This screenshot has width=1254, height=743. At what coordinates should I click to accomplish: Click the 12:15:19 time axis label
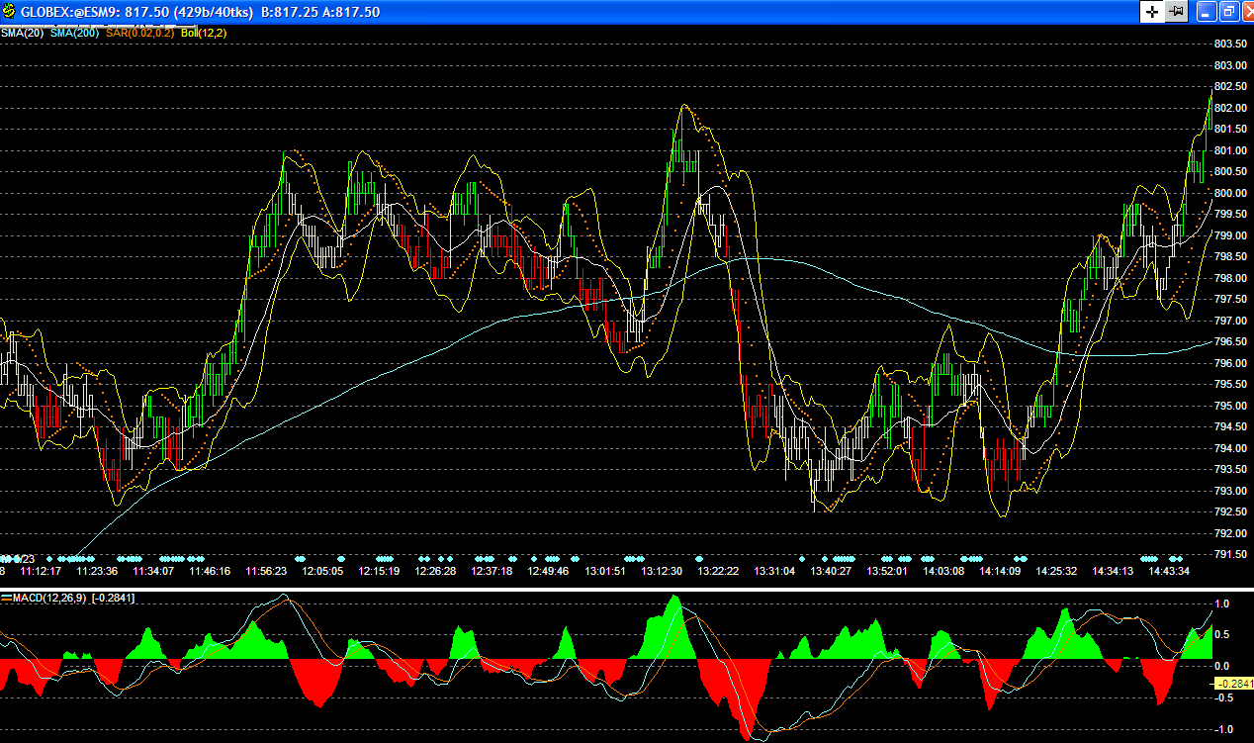(379, 571)
